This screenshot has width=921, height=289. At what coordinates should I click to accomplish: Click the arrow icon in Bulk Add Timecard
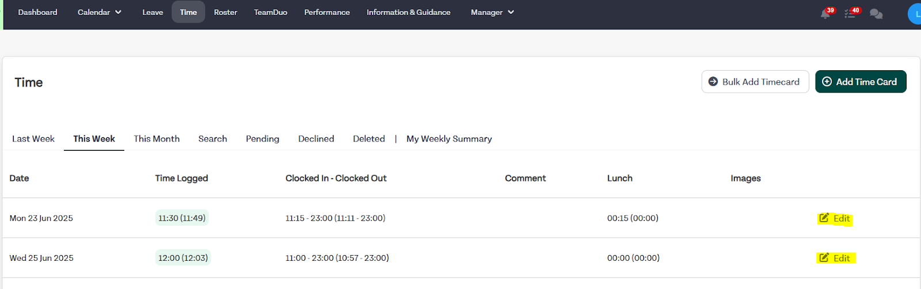[713, 81]
